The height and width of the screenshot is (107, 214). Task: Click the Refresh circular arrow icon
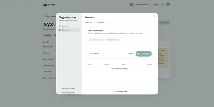[160, 23]
